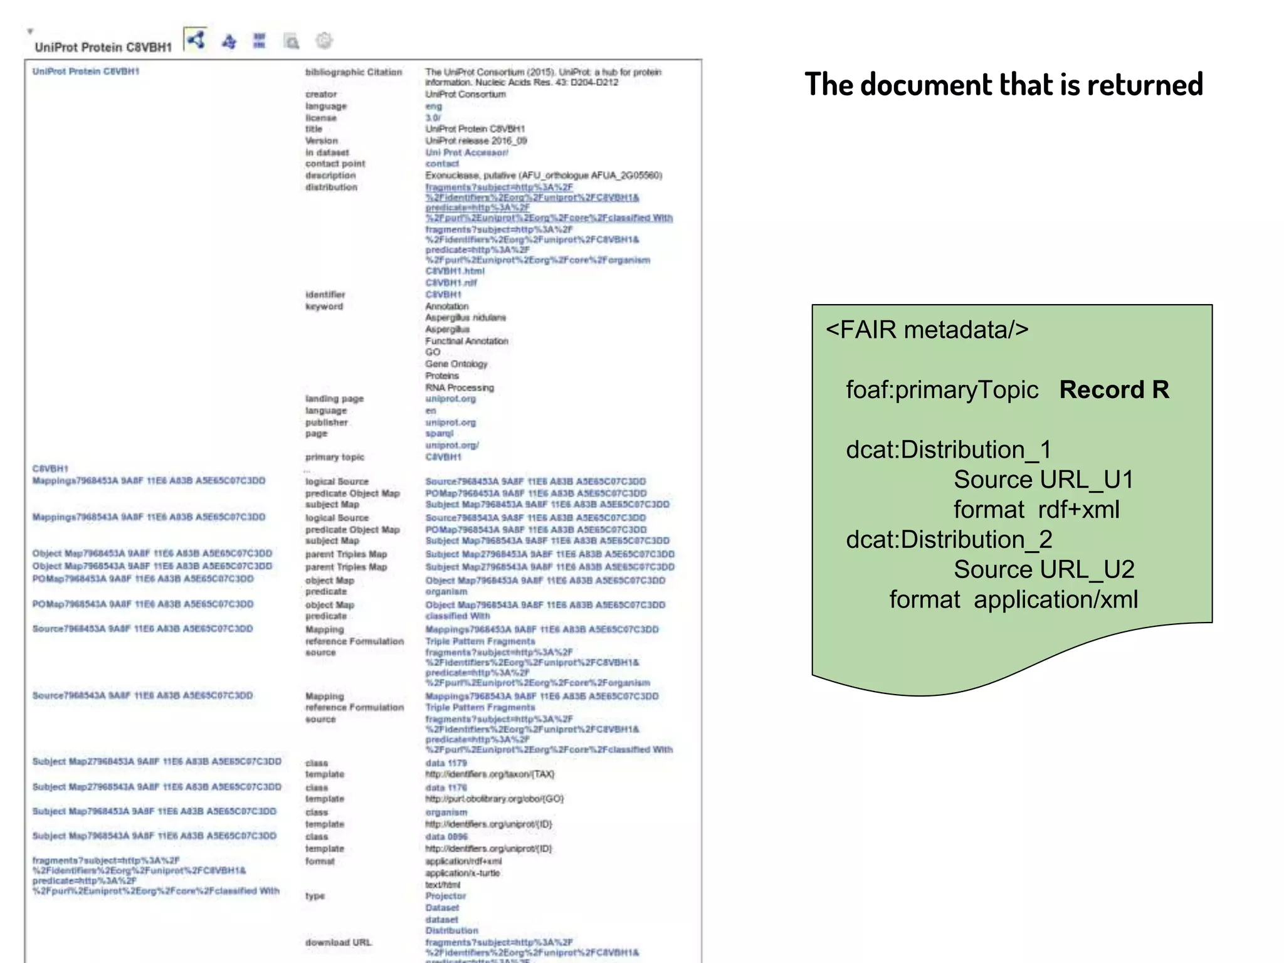Click the Source7968543A subject link
This screenshot has width=1284, height=963.
click(143, 695)
